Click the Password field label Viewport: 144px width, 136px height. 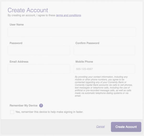point(16,43)
